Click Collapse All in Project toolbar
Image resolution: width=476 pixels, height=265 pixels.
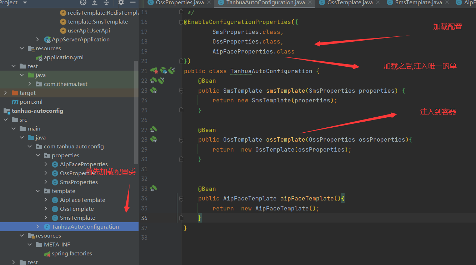106,2
